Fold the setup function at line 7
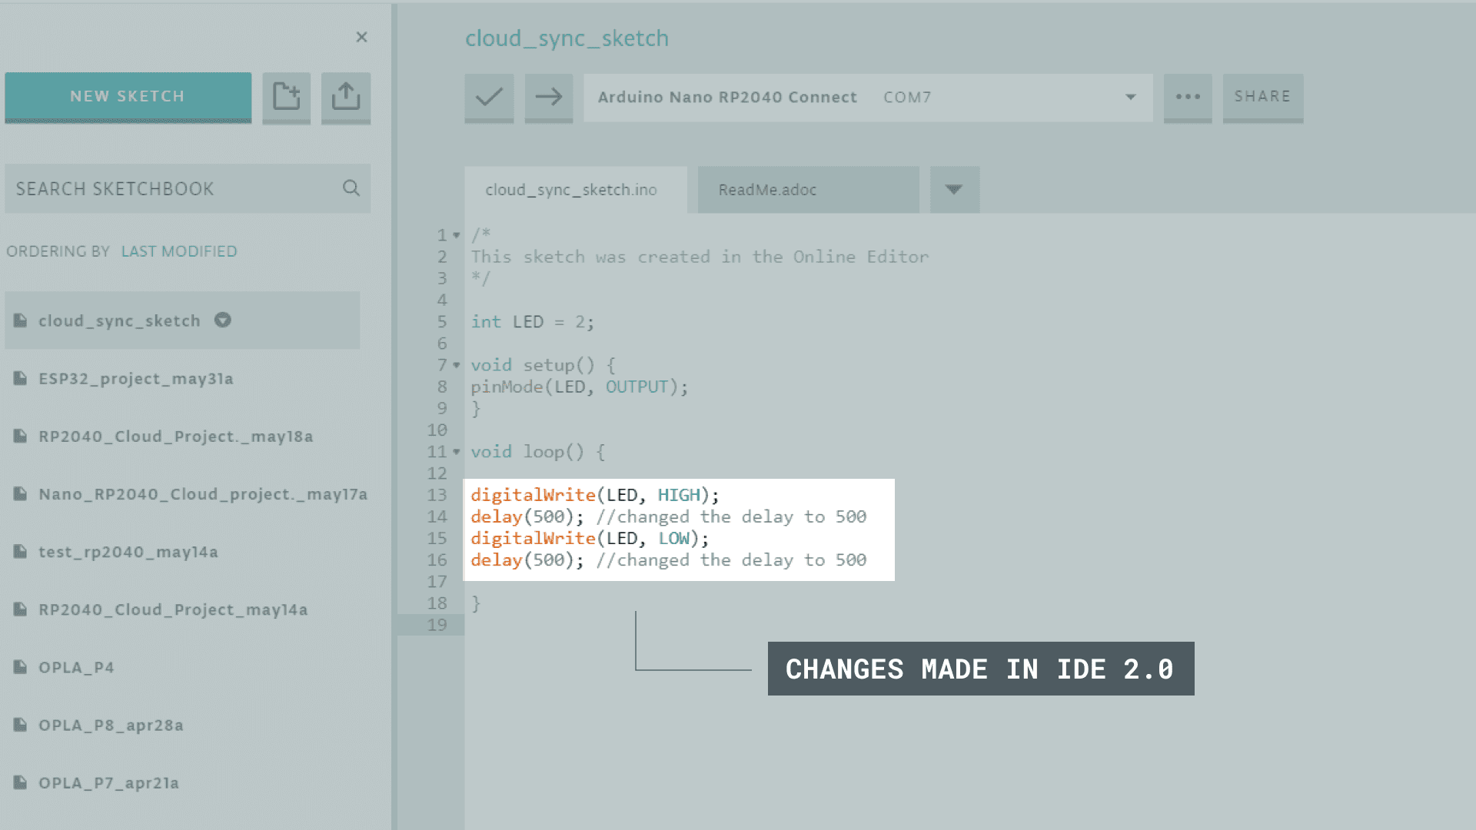 point(457,365)
